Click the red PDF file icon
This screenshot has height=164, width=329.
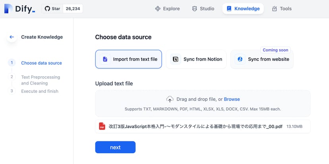point(102,126)
